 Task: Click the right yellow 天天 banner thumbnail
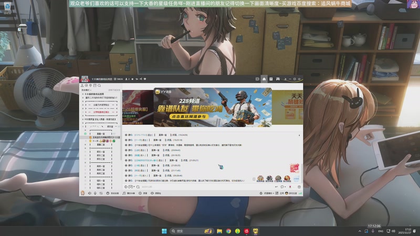pos(287,108)
